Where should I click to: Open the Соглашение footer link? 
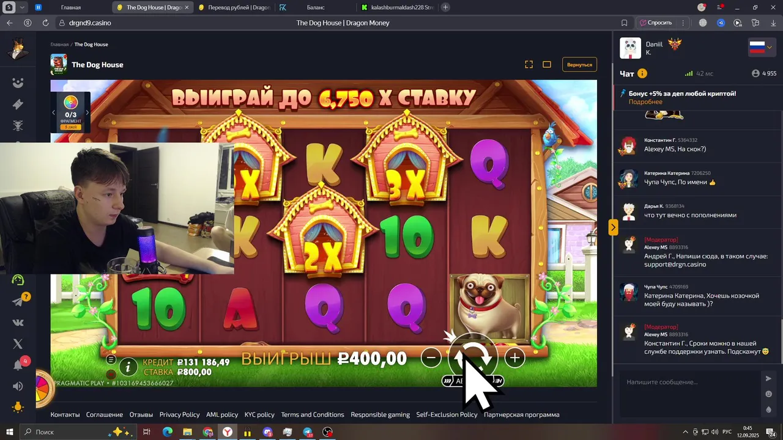(x=105, y=414)
